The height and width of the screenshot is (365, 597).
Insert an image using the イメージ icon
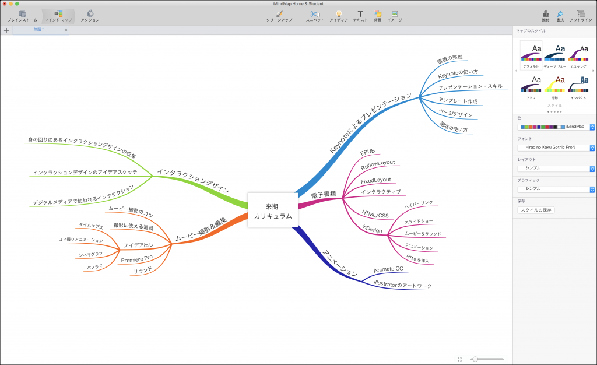point(394,15)
